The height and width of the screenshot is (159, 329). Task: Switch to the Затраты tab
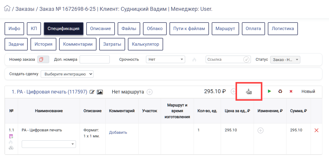click(112, 44)
